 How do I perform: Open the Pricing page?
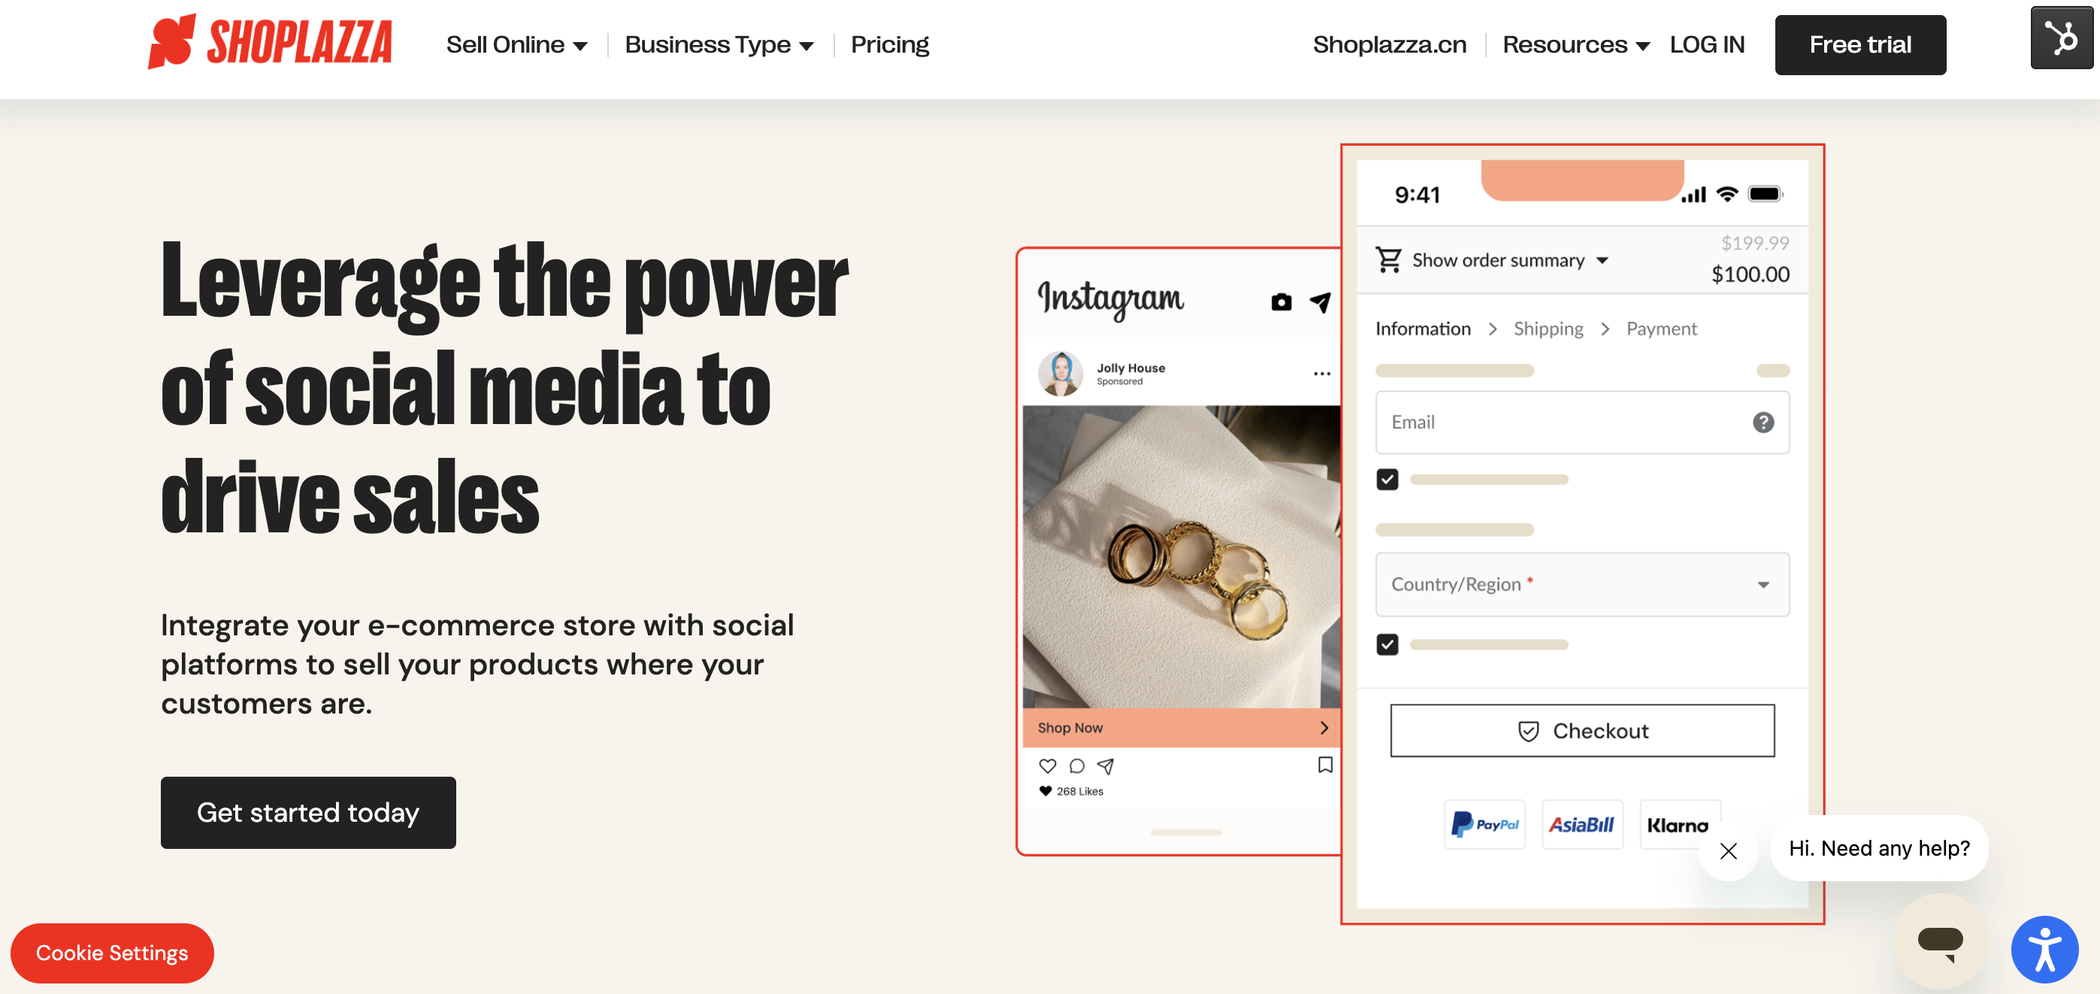pyautogui.click(x=889, y=44)
